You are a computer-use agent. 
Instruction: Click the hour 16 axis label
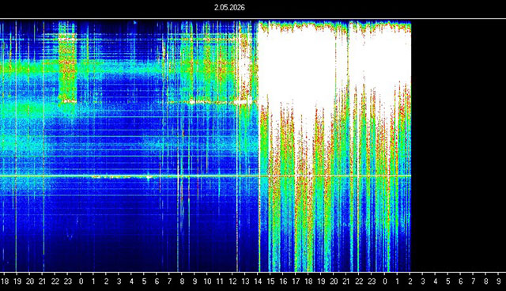(283, 282)
